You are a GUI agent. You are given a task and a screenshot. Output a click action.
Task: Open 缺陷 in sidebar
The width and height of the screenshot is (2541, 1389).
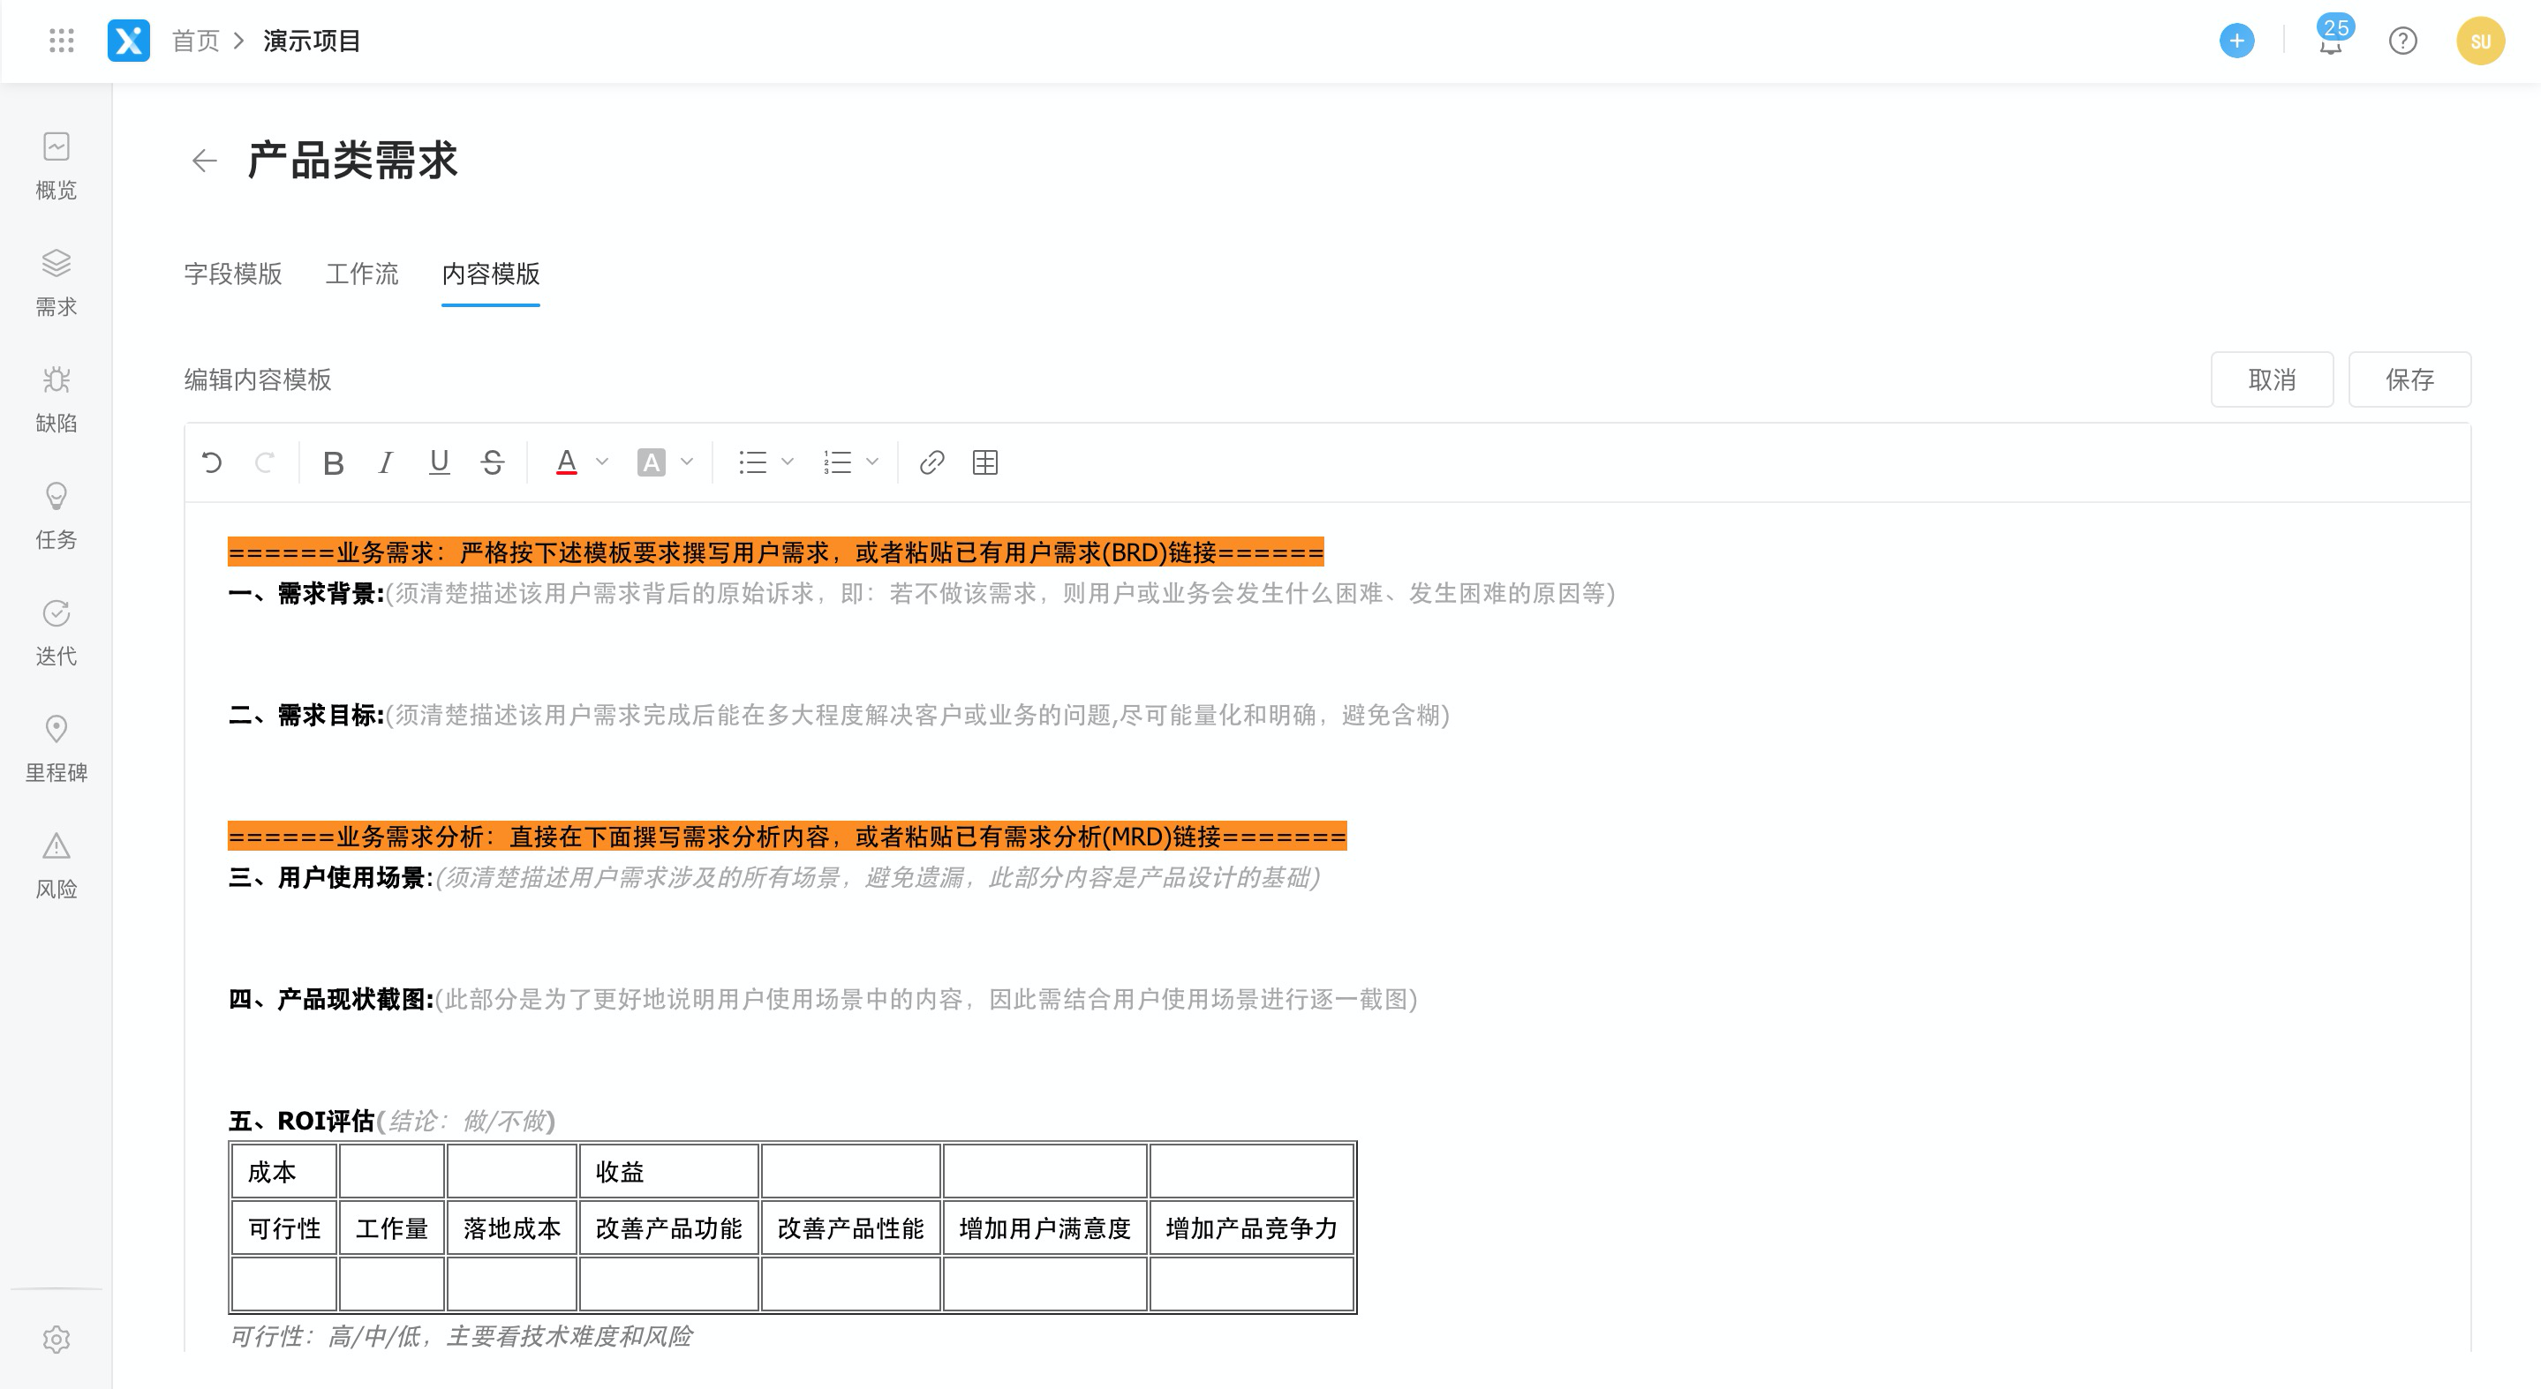coord(57,399)
